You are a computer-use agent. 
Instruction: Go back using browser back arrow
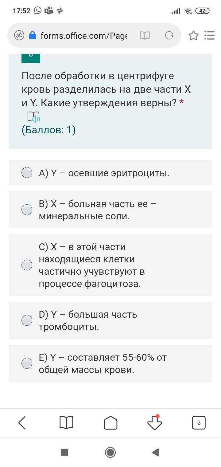[x=22, y=423]
